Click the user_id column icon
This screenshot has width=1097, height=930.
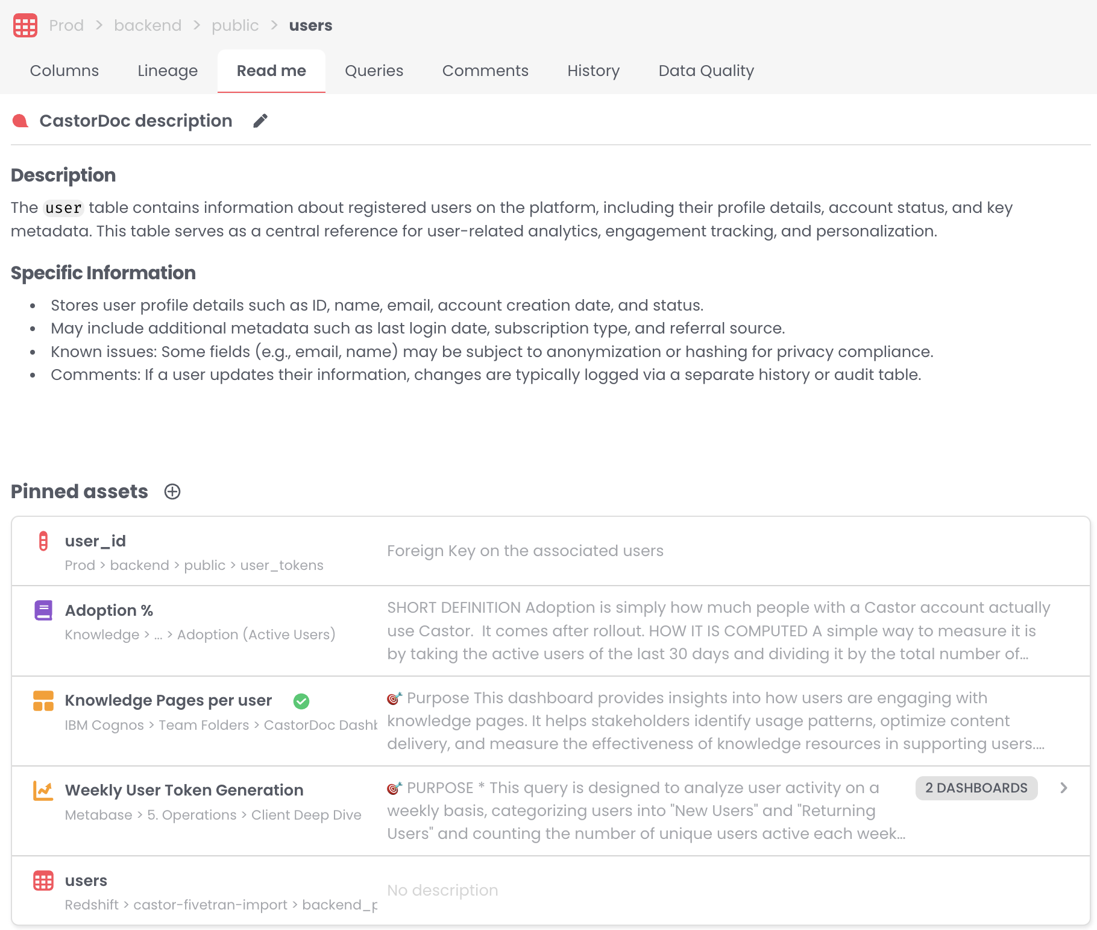(x=43, y=541)
